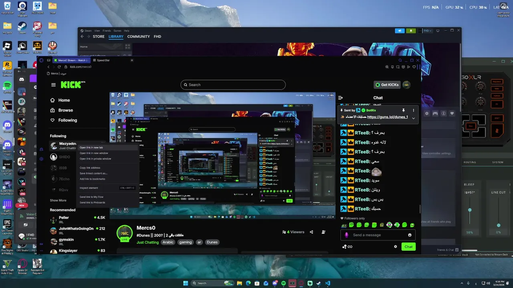Click Steam game favorite heart icon
Image resolution: width=513 pixels, height=288 pixels.
click(452, 114)
